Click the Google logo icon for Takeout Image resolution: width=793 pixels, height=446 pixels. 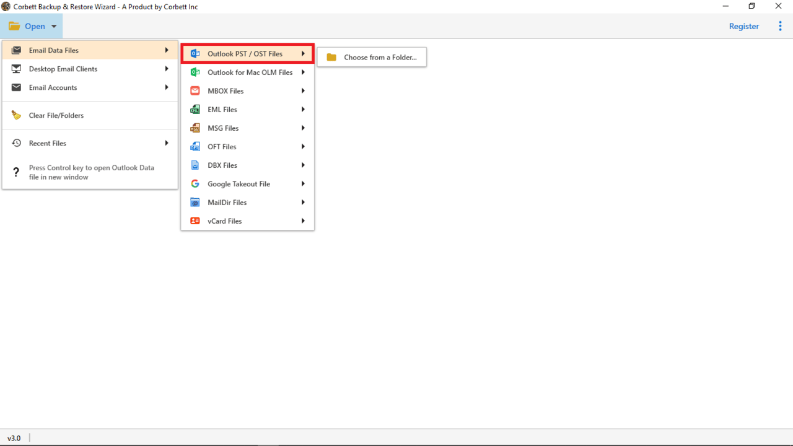tap(195, 184)
